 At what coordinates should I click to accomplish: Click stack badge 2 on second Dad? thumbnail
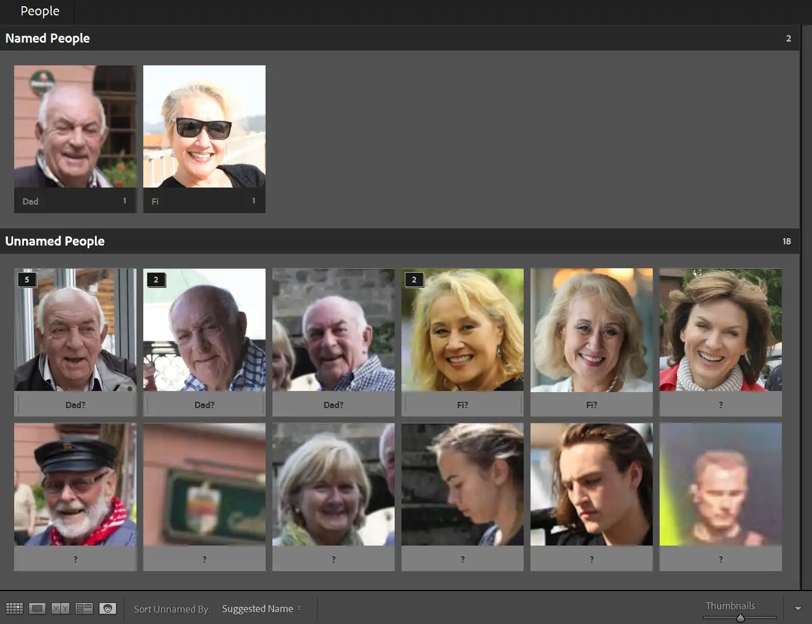pos(156,280)
